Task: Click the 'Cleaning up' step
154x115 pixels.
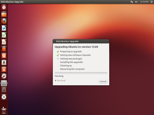Action: tap(66, 65)
